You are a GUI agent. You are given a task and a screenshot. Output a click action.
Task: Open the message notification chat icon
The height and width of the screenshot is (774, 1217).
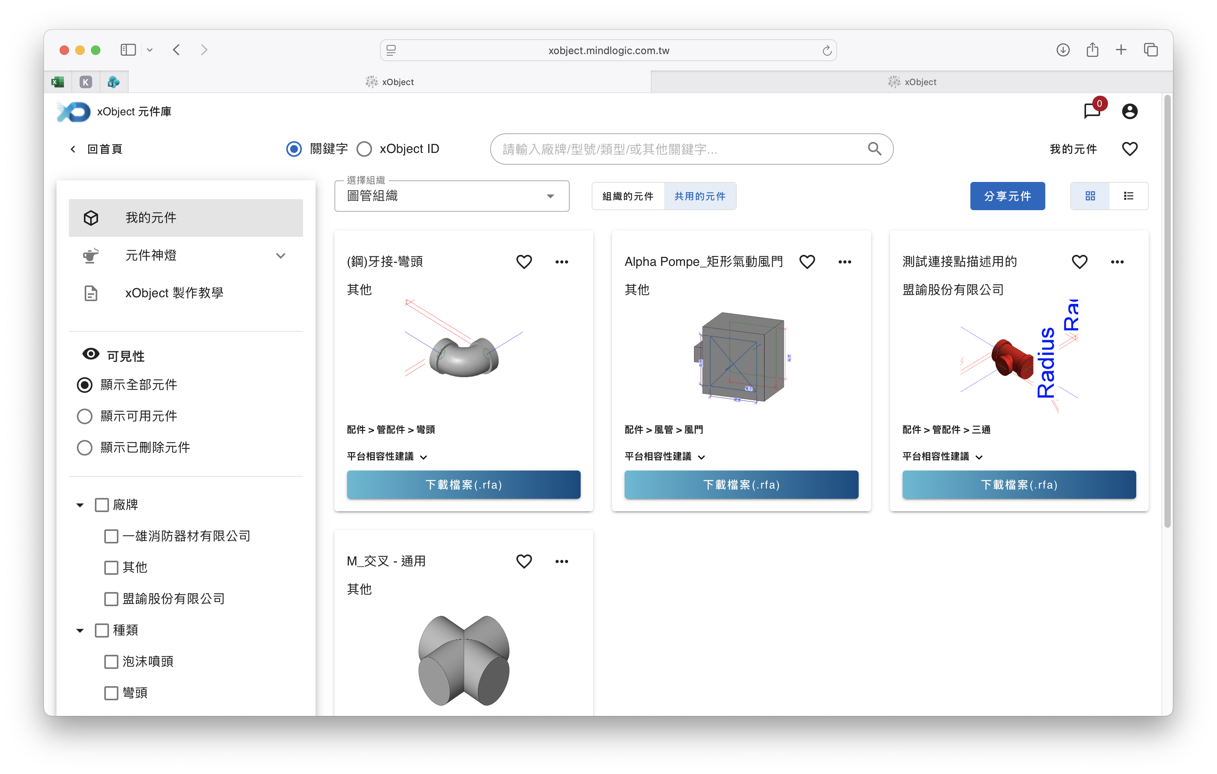[x=1092, y=111]
